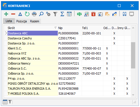Click the sigma sum icon
The height and width of the screenshot is (107, 140).
tap(62, 14)
